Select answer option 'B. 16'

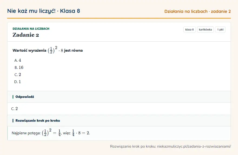tap(19, 67)
